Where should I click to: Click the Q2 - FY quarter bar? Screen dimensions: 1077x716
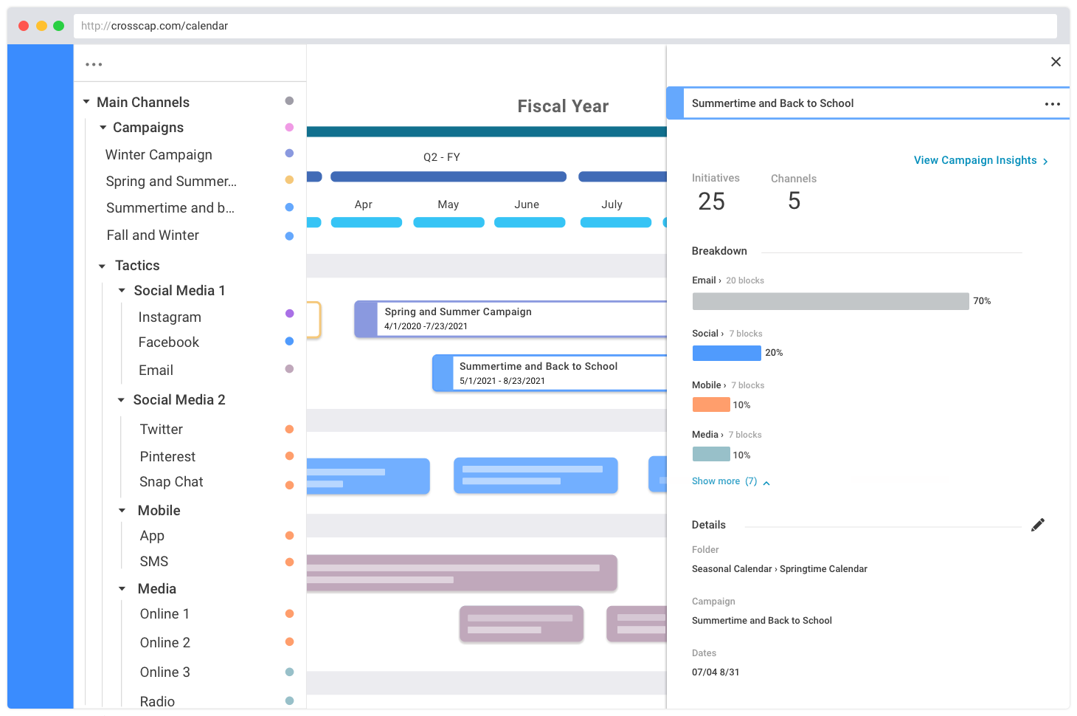click(449, 177)
